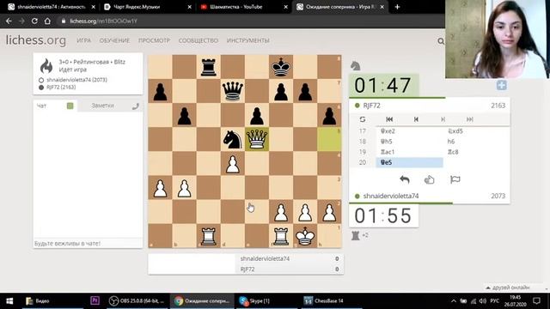Click the white queen on e5
550x309 pixels.
(x=257, y=139)
